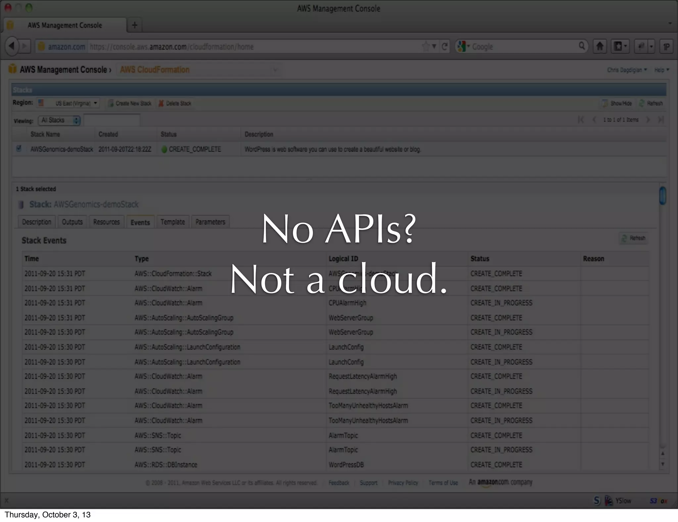Viewport: 678px width, 522px height.
Task: Open the Terms of Use link
Action: (x=443, y=483)
